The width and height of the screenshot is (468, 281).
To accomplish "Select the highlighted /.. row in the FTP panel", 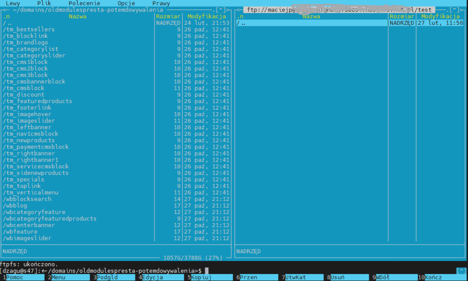I will pyautogui.click(x=350, y=23).
